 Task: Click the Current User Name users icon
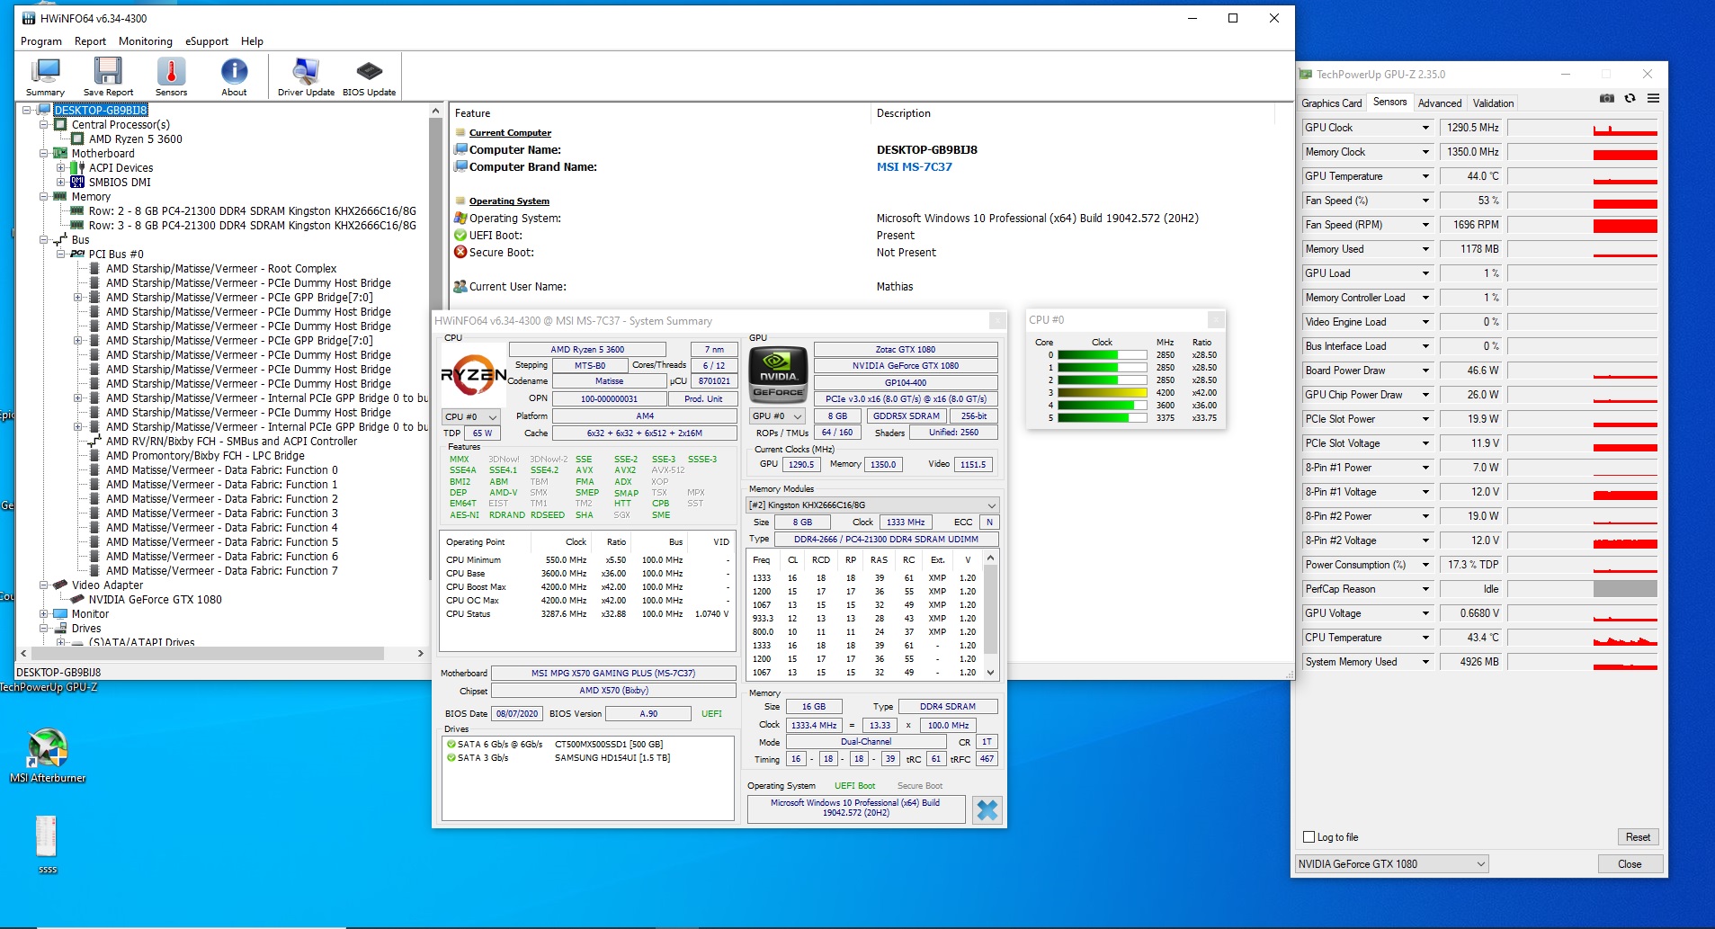coord(460,287)
